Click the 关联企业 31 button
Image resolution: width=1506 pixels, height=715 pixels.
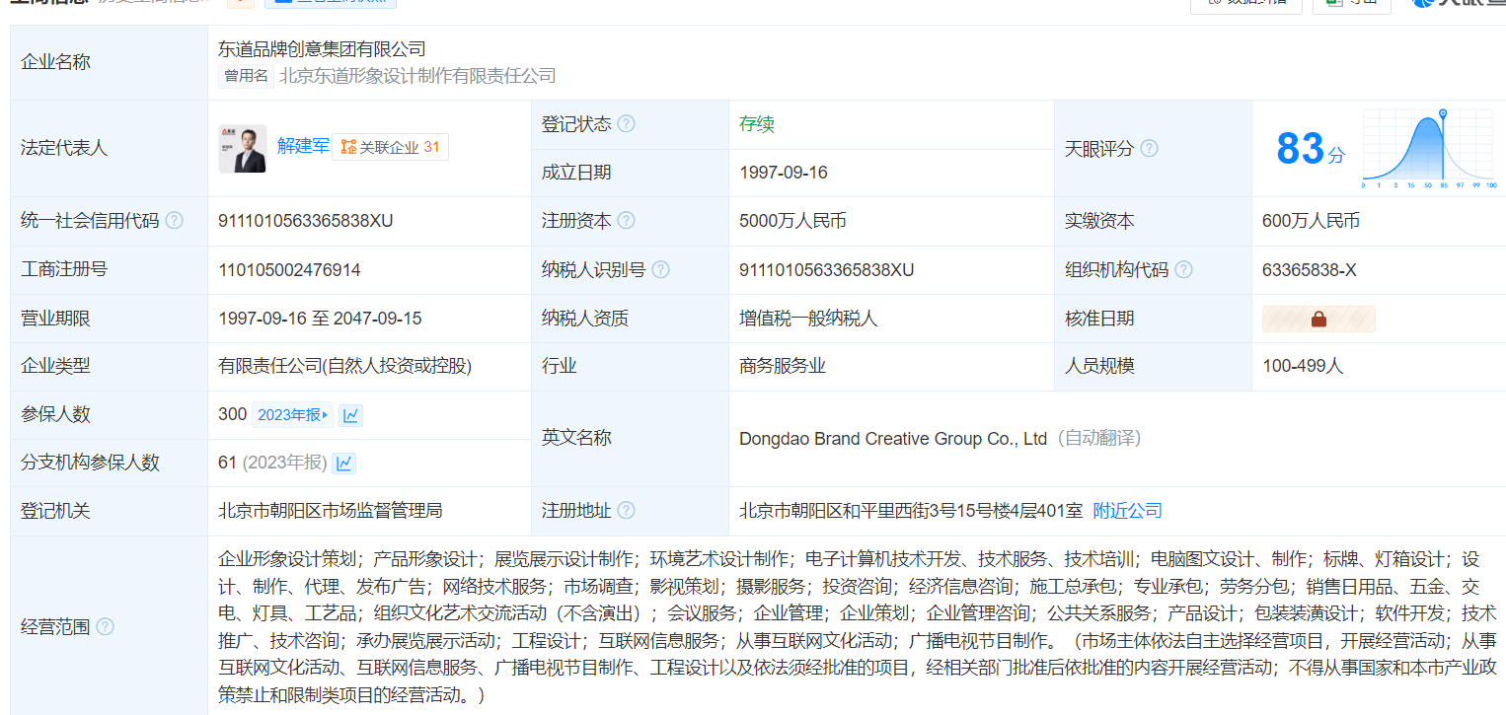390,147
